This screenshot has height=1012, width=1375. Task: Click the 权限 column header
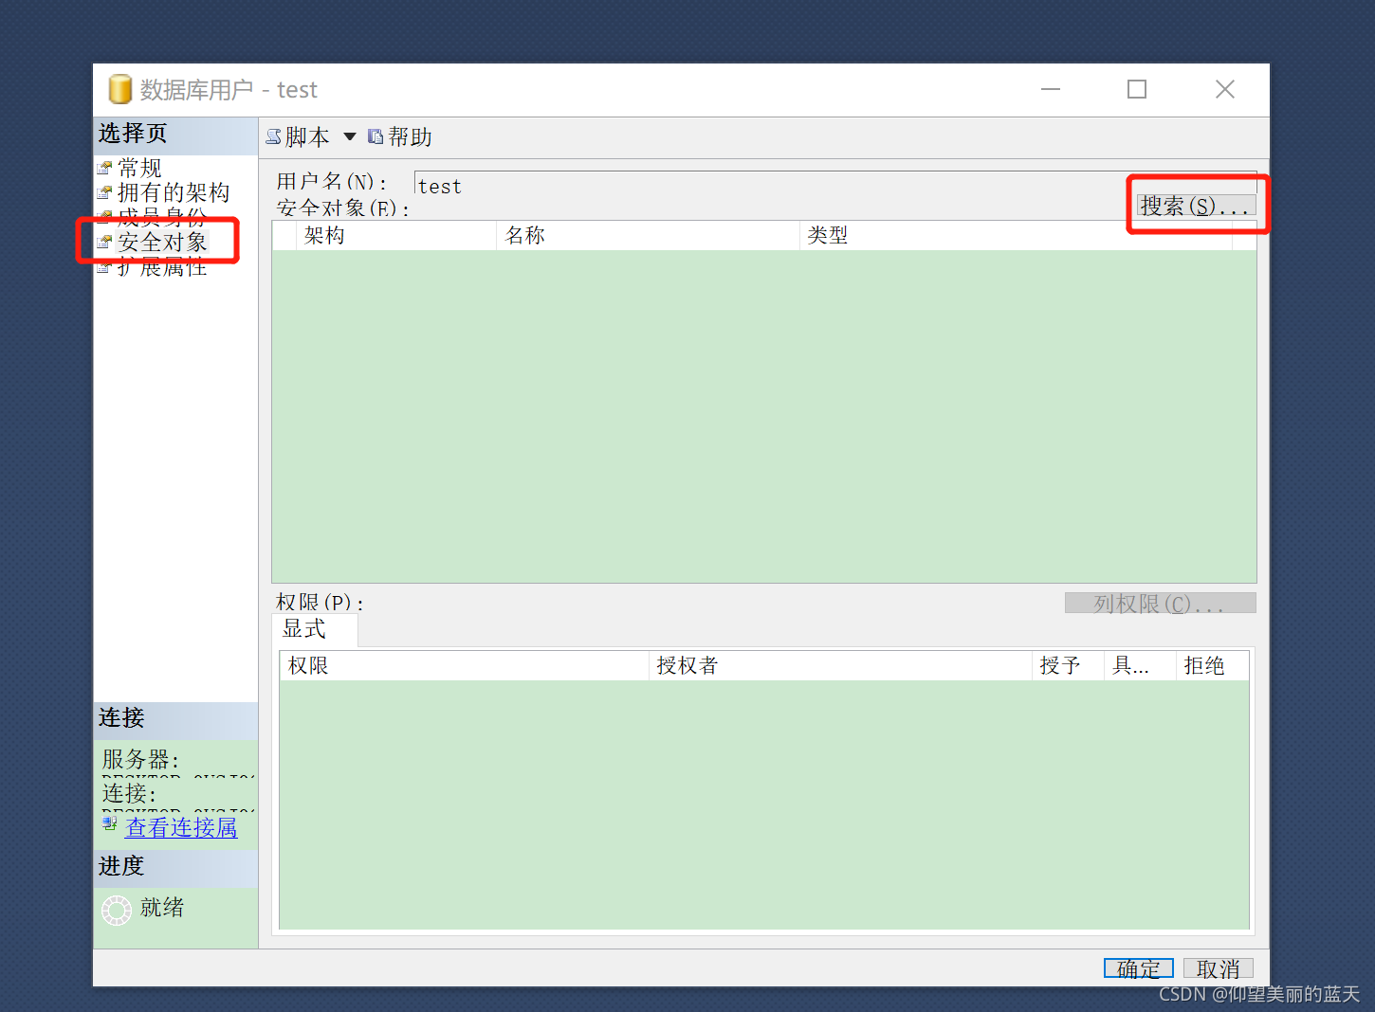[465, 665]
